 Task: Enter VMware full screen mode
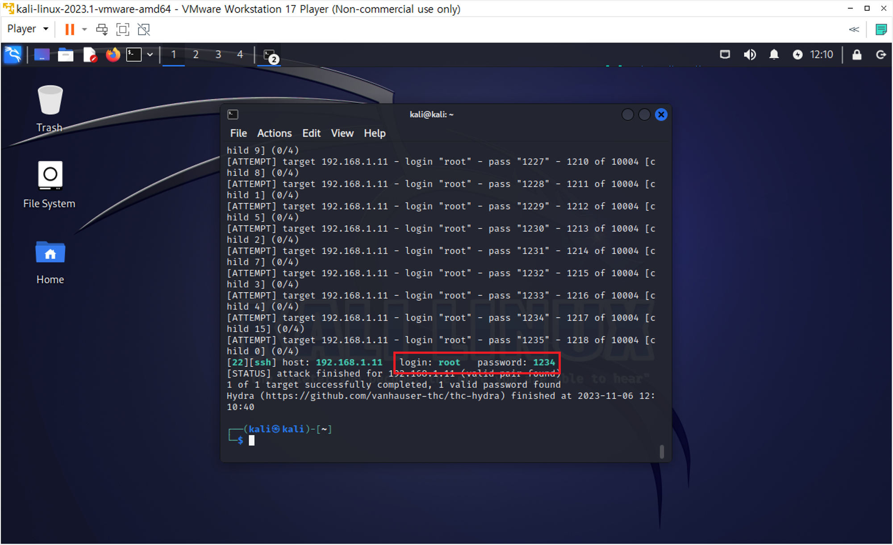coord(122,29)
